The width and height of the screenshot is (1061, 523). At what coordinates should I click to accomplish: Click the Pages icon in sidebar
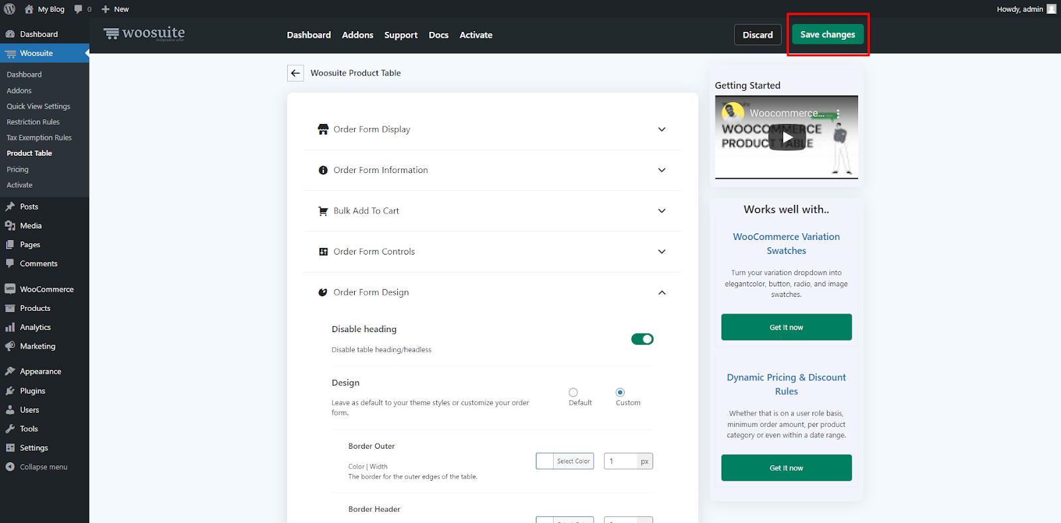pyautogui.click(x=10, y=245)
